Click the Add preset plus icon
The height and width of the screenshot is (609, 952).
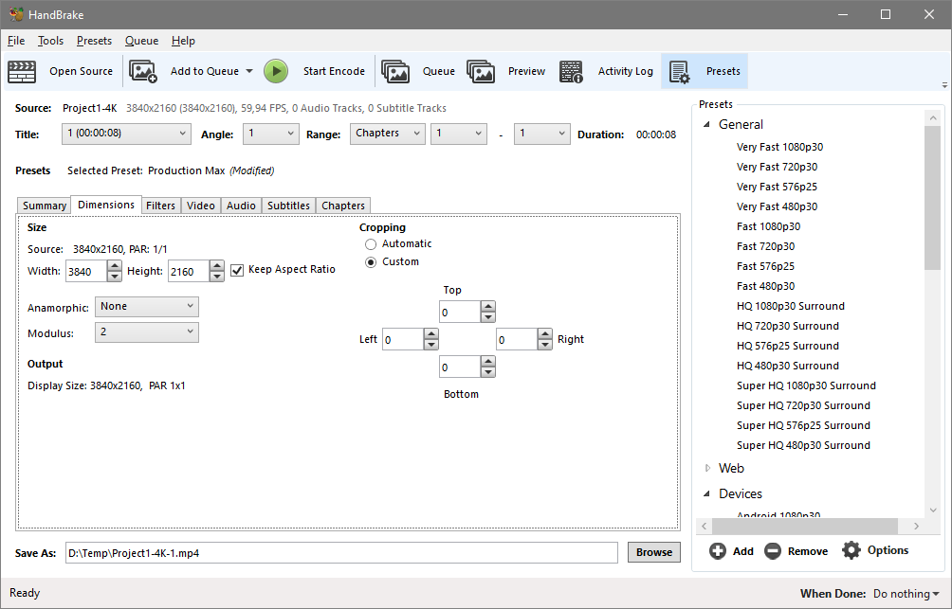click(718, 551)
